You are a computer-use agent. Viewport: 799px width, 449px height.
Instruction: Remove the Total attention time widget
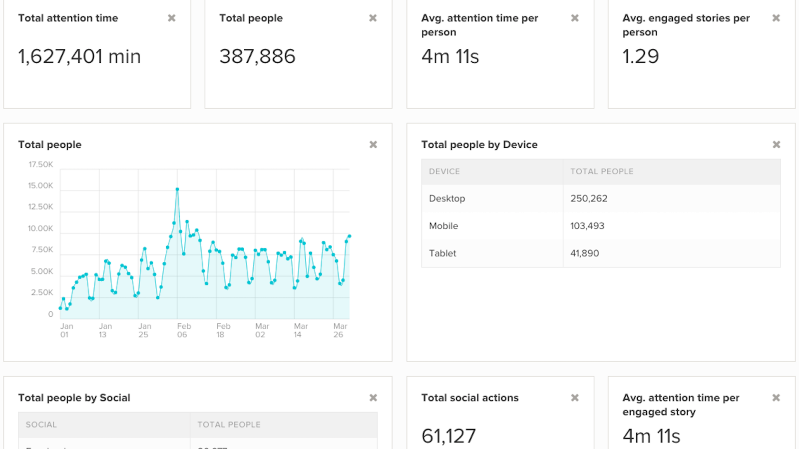pos(172,18)
